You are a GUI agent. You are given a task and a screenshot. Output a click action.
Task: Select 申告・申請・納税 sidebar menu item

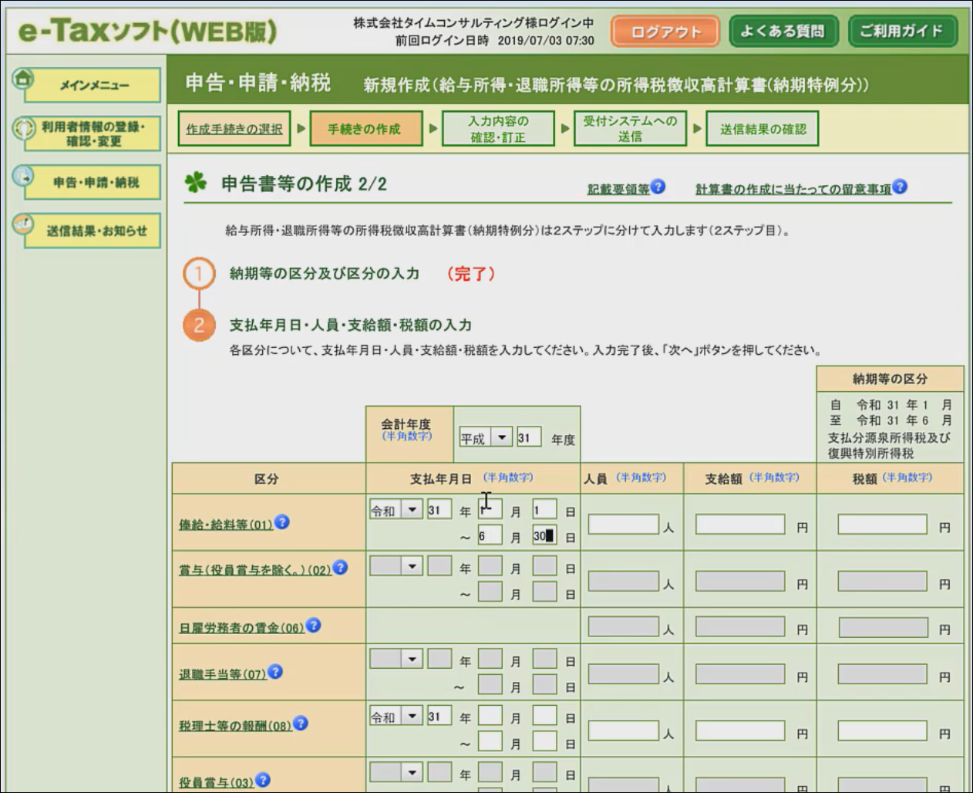(93, 182)
